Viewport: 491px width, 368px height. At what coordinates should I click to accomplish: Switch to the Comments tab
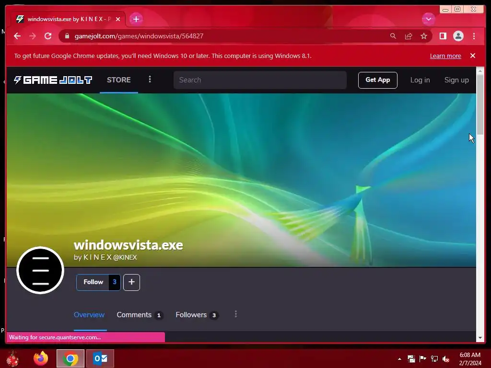point(140,315)
